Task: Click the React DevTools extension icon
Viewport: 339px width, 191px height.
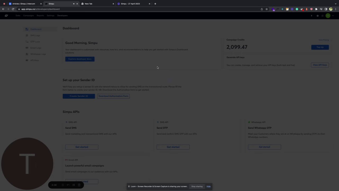Action: tap(282, 9)
